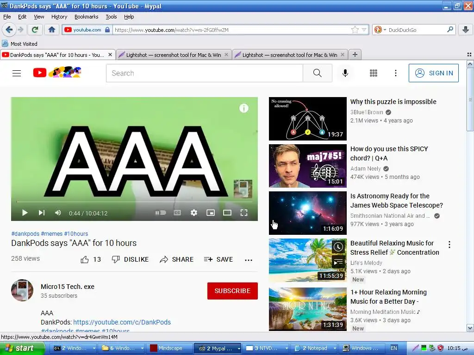This screenshot has width=474, height=355.
Task: Open Why this puzzle is impossible thumbnail
Action: pos(308,119)
